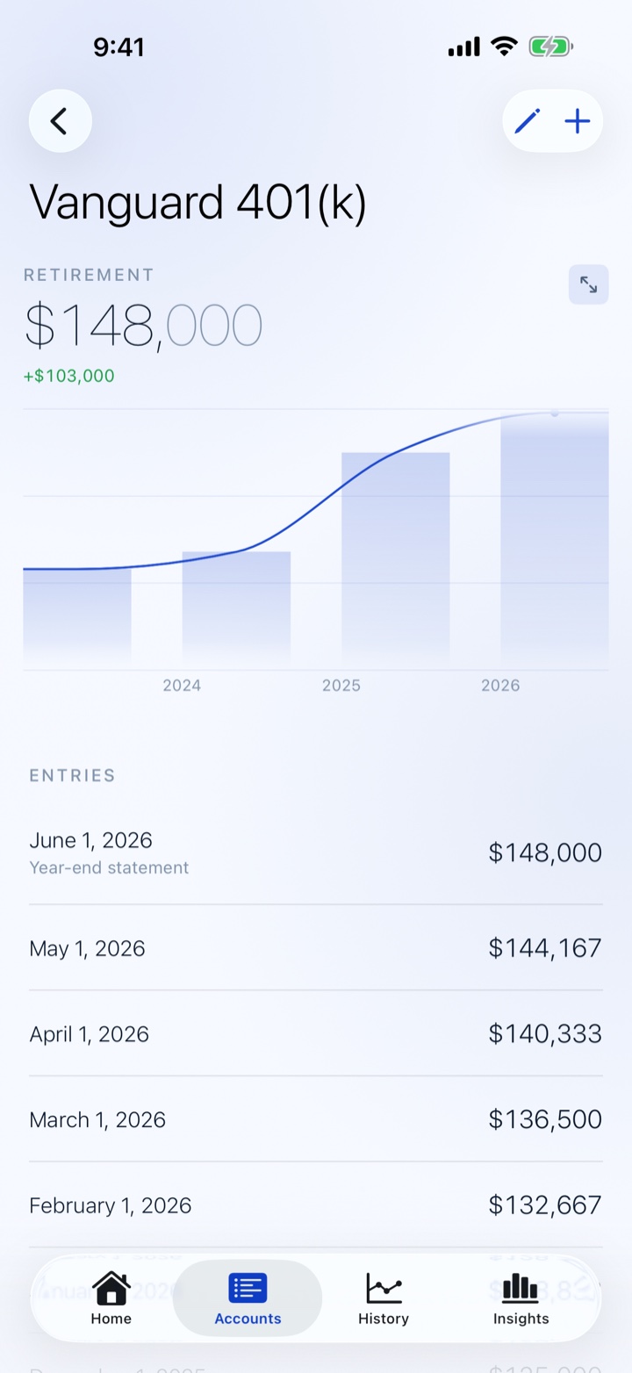Open the History tab
The width and height of the screenshot is (632, 1373).
point(384,1299)
